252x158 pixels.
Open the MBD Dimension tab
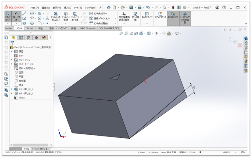pyautogui.click(x=88, y=29)
